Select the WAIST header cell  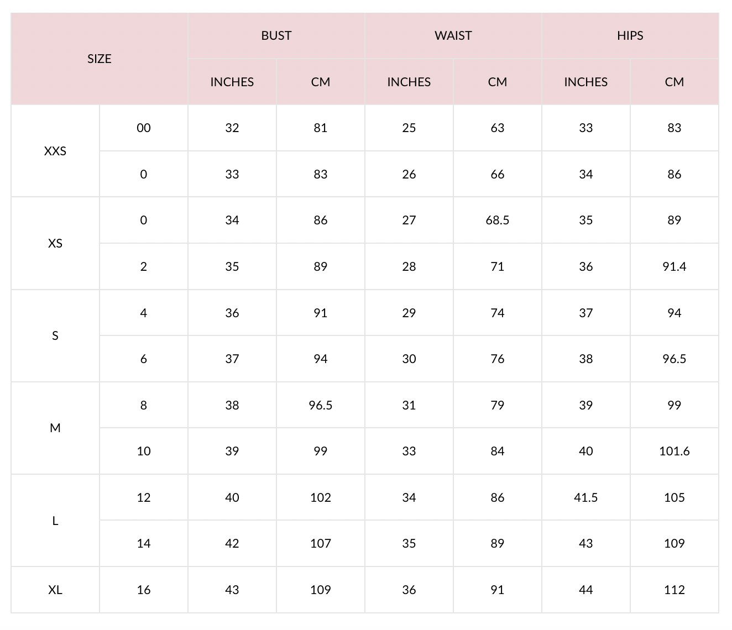click(453, 35)
